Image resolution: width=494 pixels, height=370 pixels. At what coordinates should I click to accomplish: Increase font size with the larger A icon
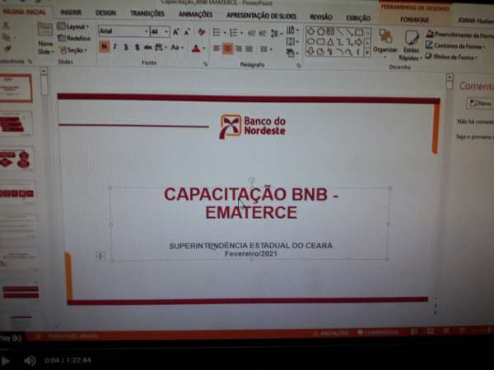[x=175, y=32]
